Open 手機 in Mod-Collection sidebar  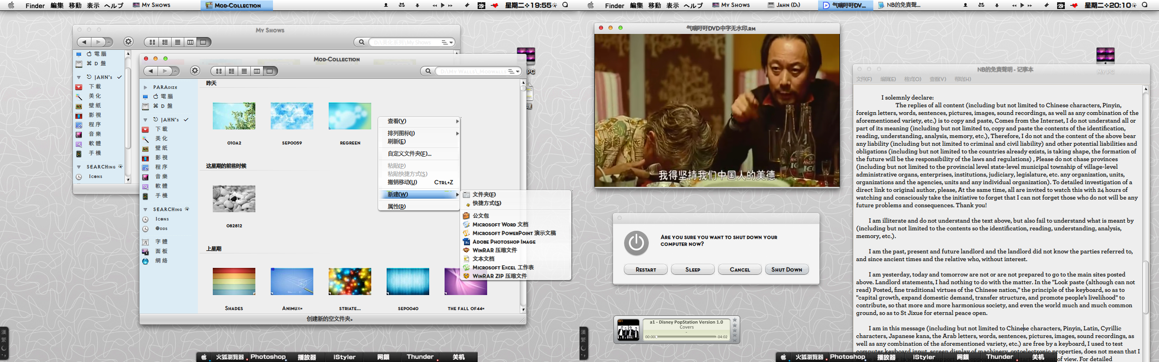coord(162,196)
